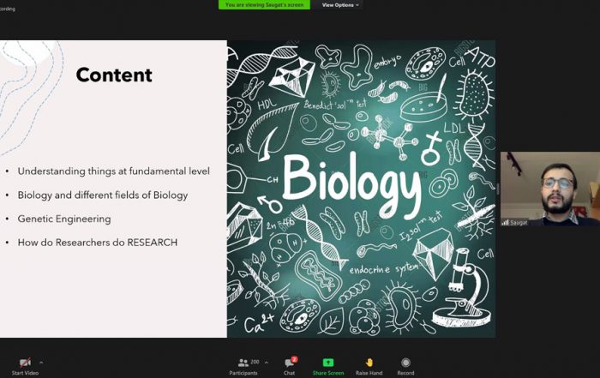The image size is (600, 378).
Task: Click the Record icon
Action: [405, 363]
